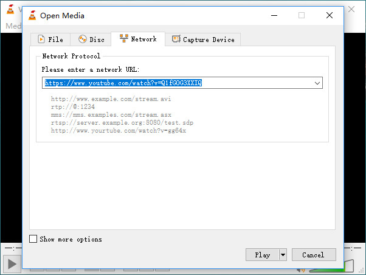Click the example mms://mms.examples.com/stream.asx
Viewport: 366px width, 275px height.
tap(111, 115)
